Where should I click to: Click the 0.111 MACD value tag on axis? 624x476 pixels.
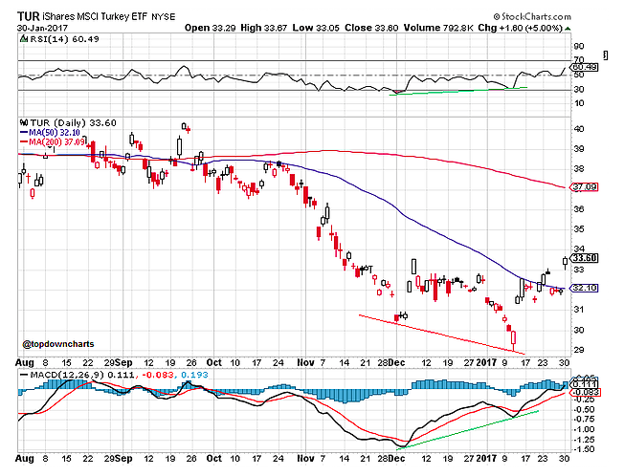coord(584,384)
